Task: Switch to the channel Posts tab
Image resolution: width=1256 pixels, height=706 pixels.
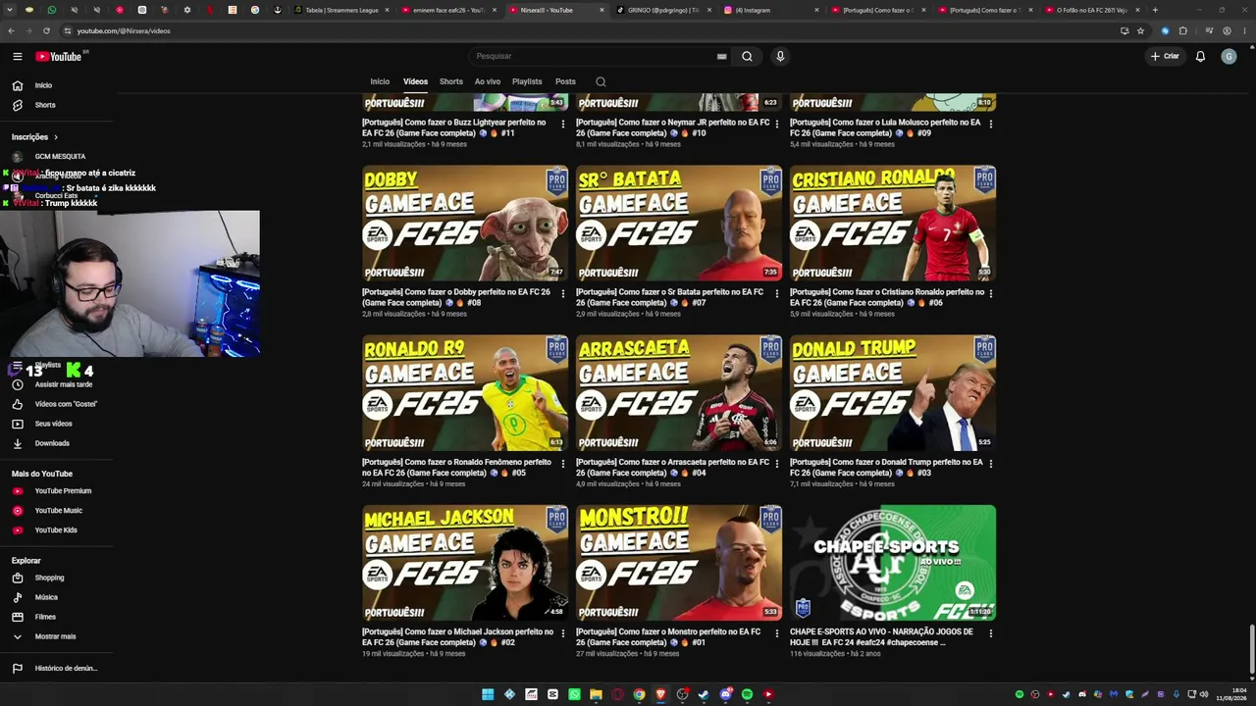Action: tap(565, 81)
